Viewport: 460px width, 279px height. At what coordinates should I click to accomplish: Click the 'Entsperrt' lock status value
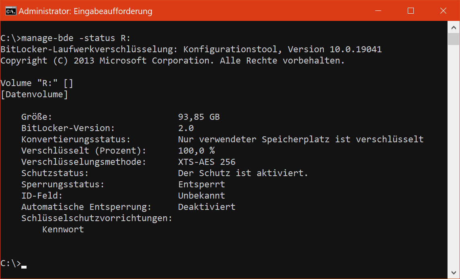(201, 185)
